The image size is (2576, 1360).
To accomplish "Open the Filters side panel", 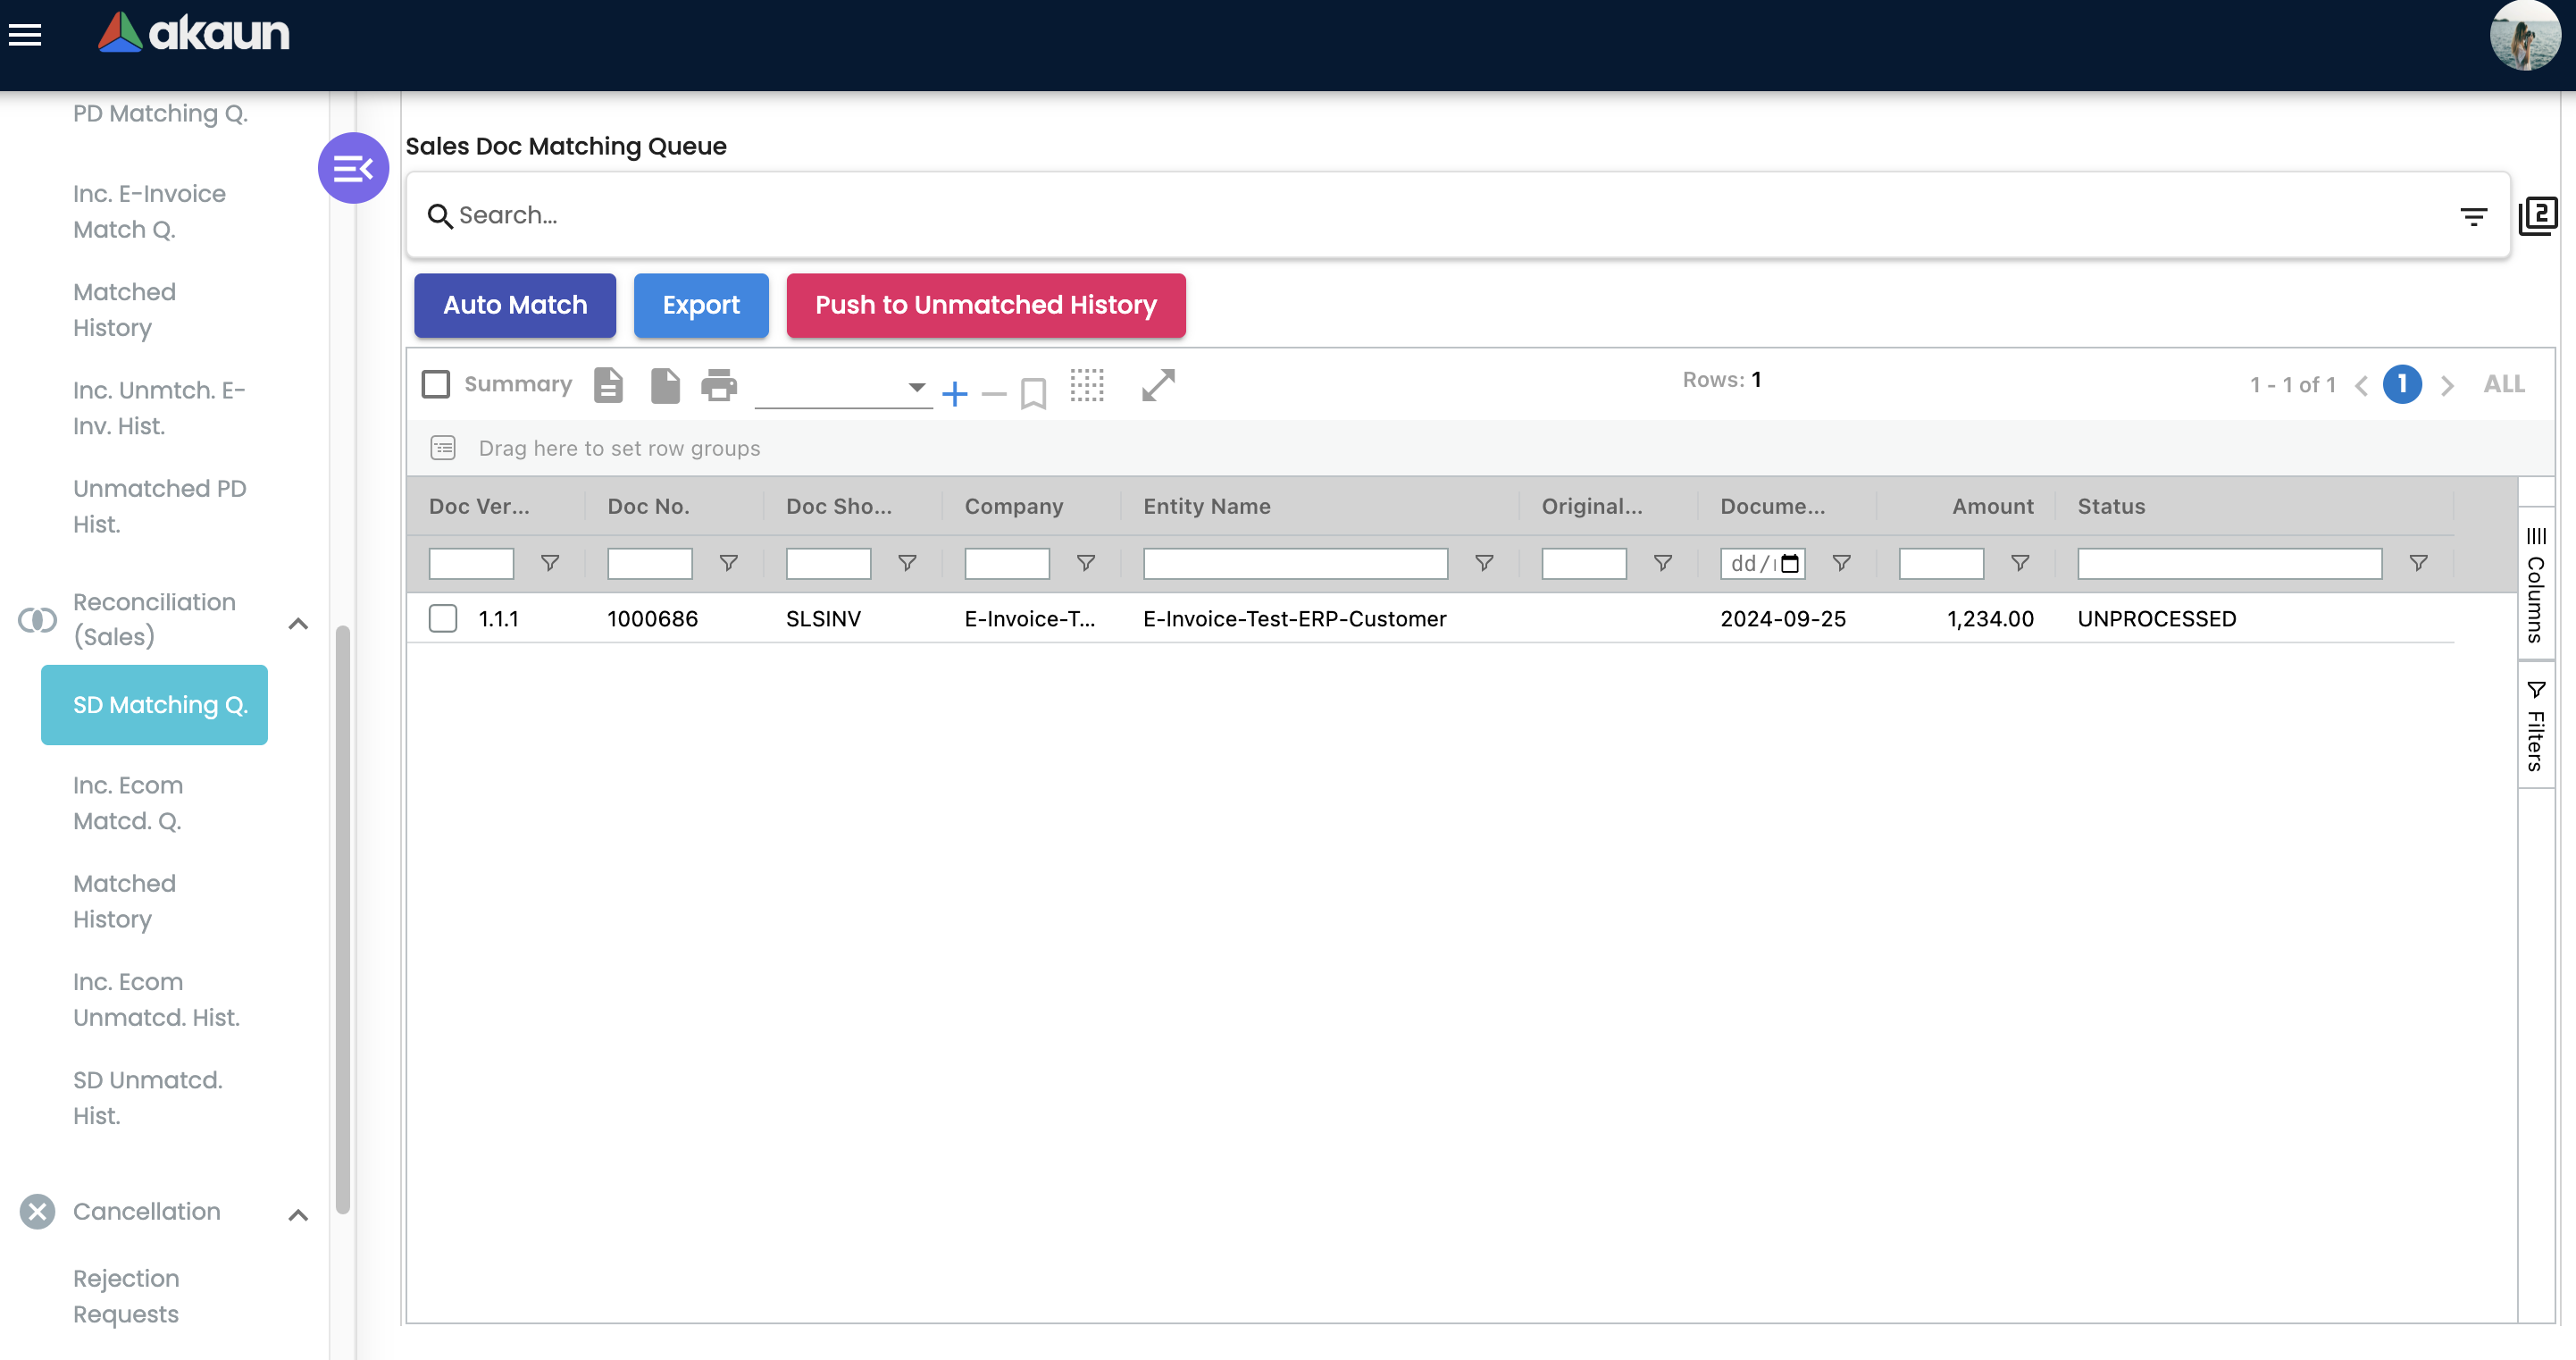I will [x=2535, y=726].
